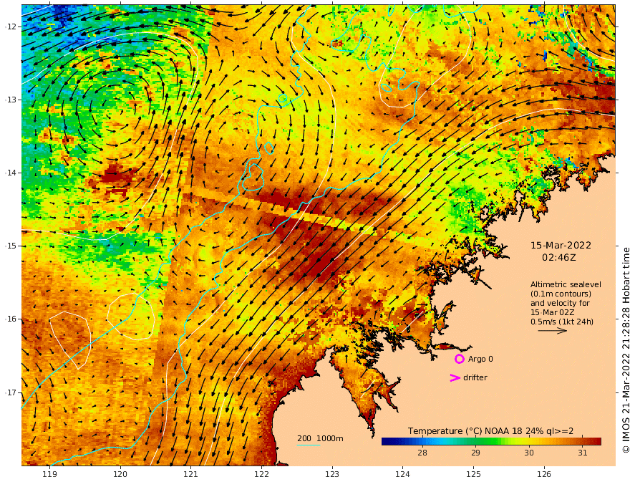Screen dimensions: 630x487
Task: Click the latitude axis label -15
Action: 11,246
